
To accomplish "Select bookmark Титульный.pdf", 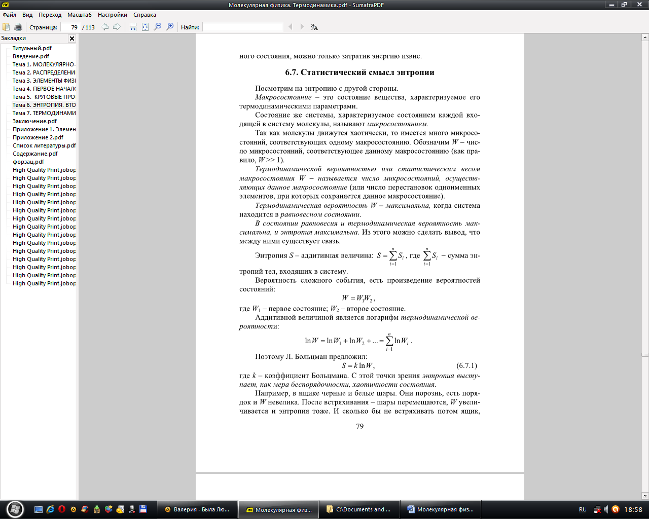I will point(32,48).
